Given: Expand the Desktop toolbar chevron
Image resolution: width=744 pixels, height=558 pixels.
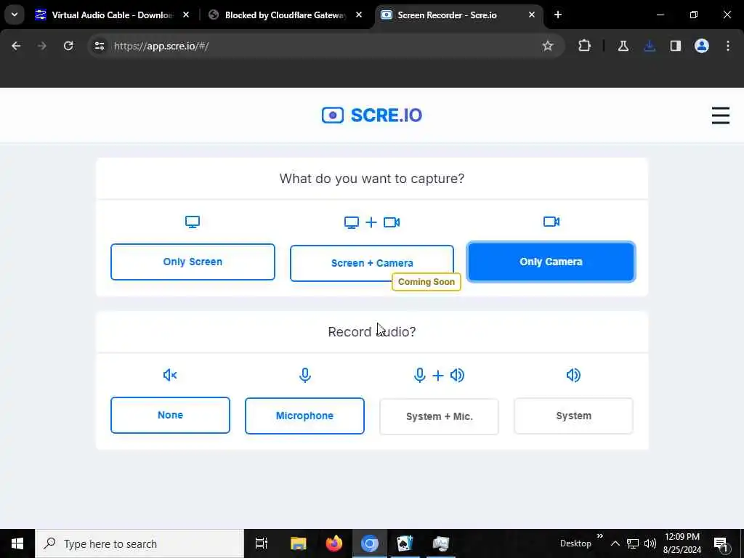Looking at the screenshot, I should click(599, 536).
